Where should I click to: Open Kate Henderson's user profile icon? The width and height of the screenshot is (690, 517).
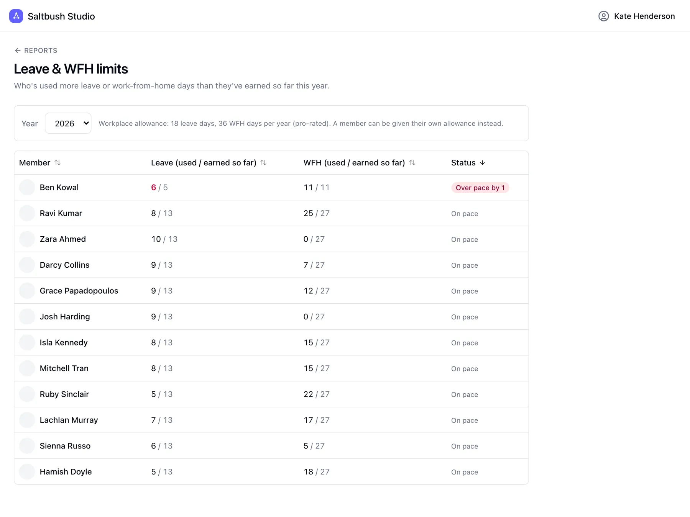click(x=604, y=16)
